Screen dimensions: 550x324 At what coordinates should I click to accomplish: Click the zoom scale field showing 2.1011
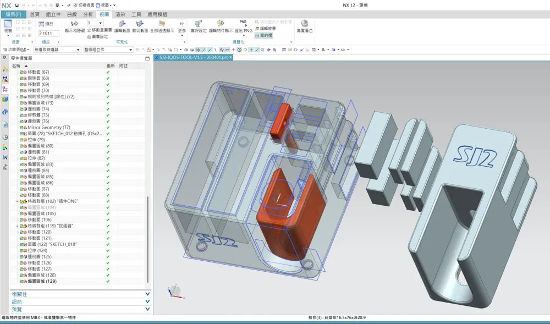[x=49, y=34]
